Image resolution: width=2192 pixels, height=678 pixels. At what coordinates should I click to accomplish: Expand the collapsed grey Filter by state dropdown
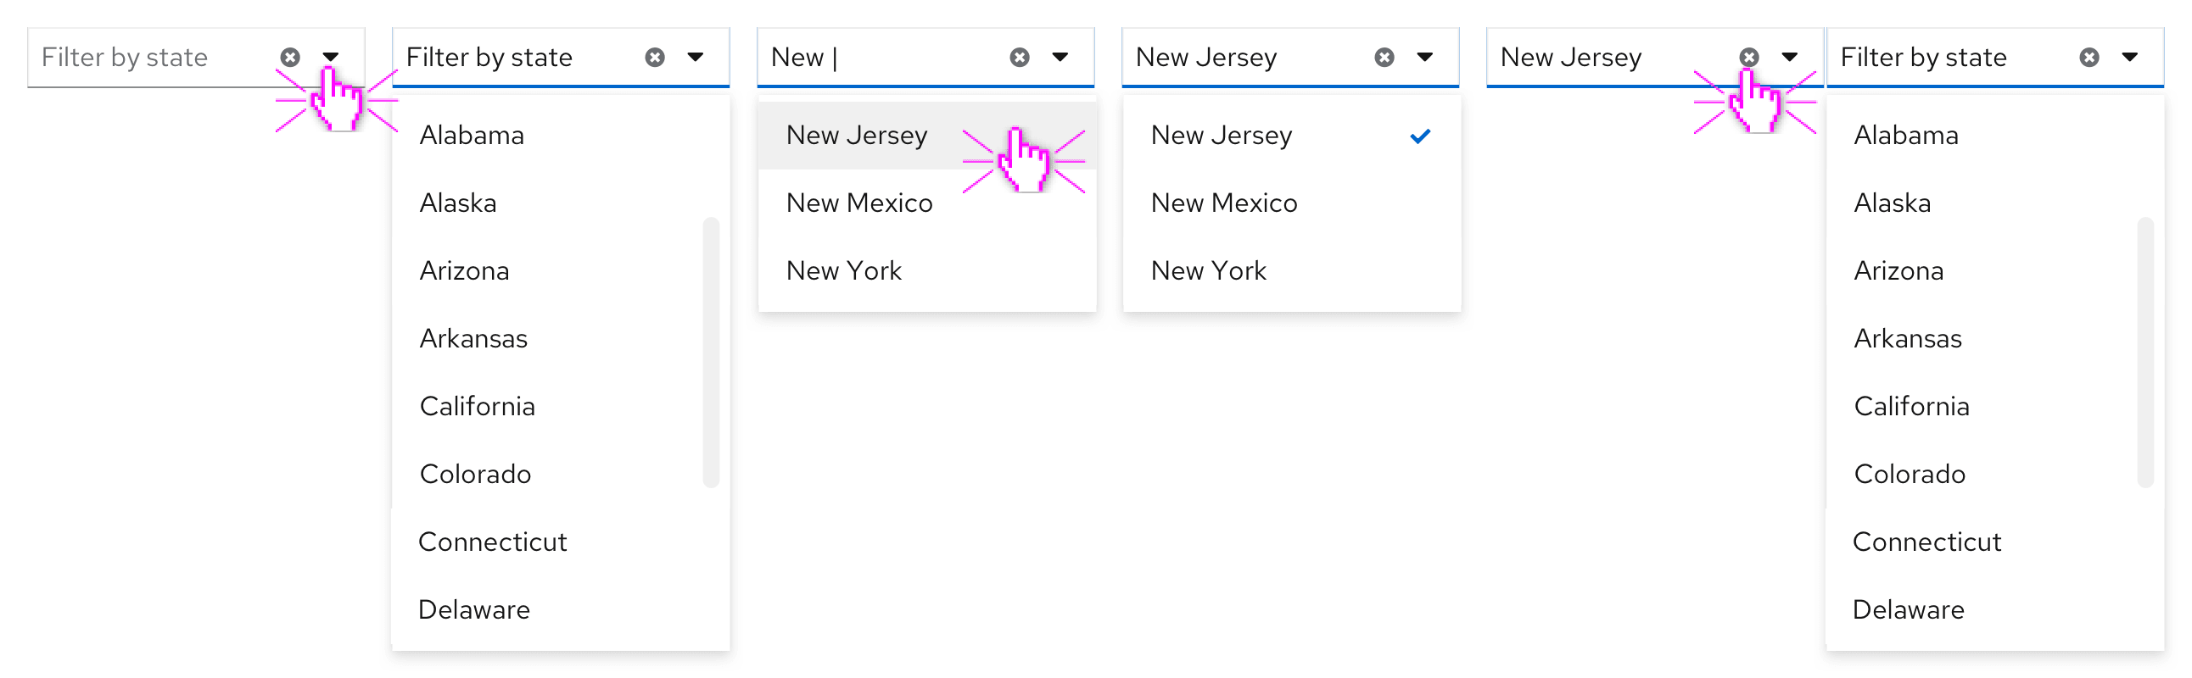coord(331,57)
